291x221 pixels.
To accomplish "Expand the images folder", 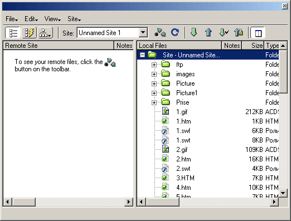I will click(154, 74).
